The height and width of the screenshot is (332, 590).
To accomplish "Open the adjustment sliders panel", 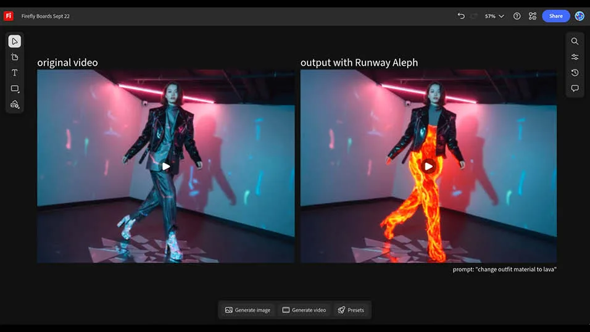I will pyautogui.click(x=575, y=57).
